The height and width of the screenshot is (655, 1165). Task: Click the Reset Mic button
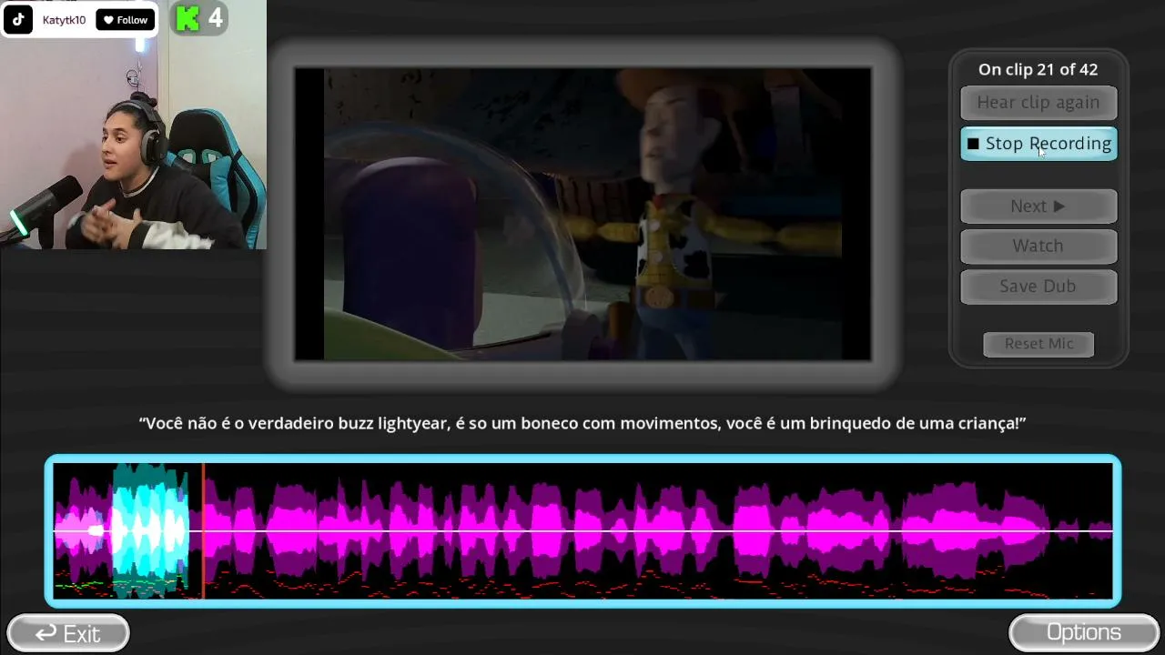pyautogui.click(x=1038, y=344)
